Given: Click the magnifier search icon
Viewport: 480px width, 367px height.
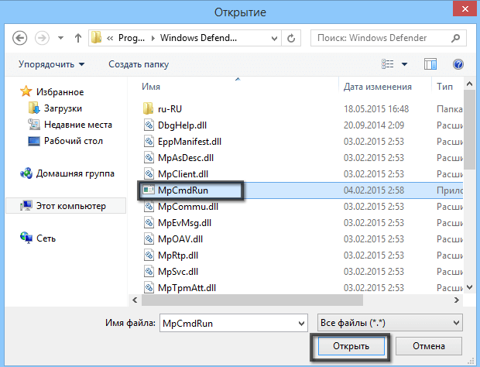Looking at the screenshot, I should click(x=455, y=38).
